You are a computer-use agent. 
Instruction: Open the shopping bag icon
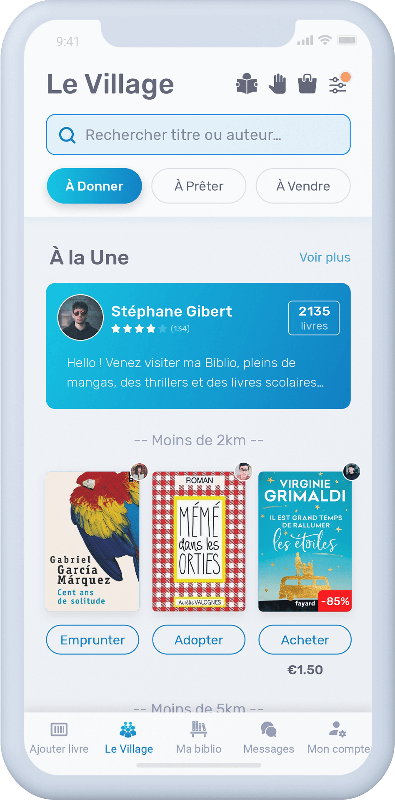coord(307,84)
